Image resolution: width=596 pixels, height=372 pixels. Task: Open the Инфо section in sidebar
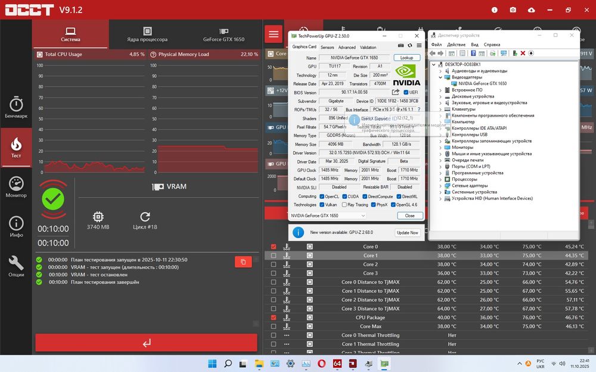point(16,227)
